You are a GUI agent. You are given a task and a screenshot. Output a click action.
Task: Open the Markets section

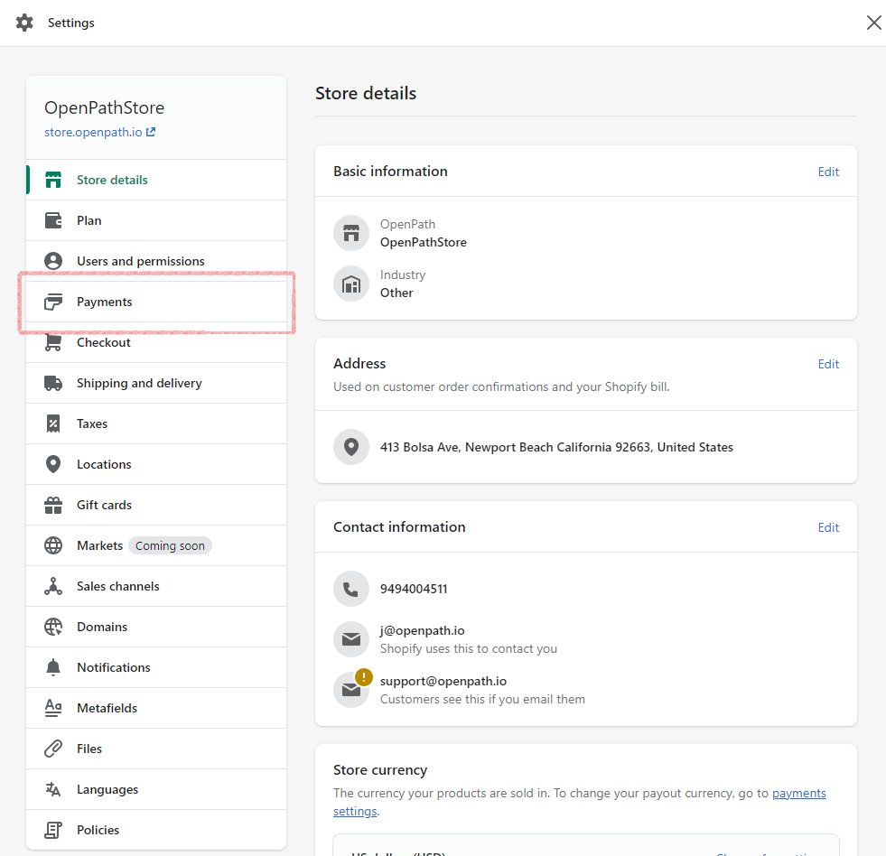[x=156, y=545]
